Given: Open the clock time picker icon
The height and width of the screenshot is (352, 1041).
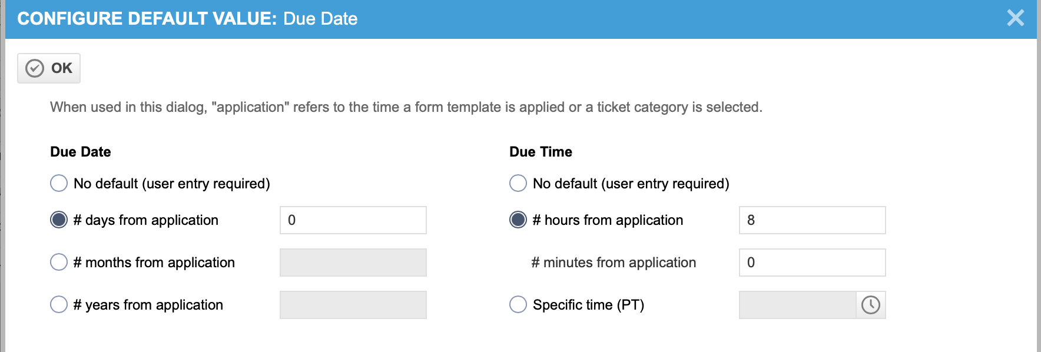Looking at the screenshot, I should point(871,305).
